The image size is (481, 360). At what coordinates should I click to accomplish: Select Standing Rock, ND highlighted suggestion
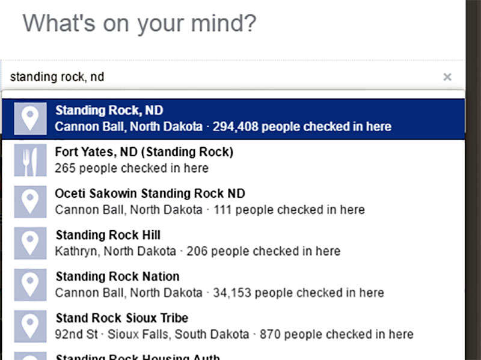click(x=233, y=119)
